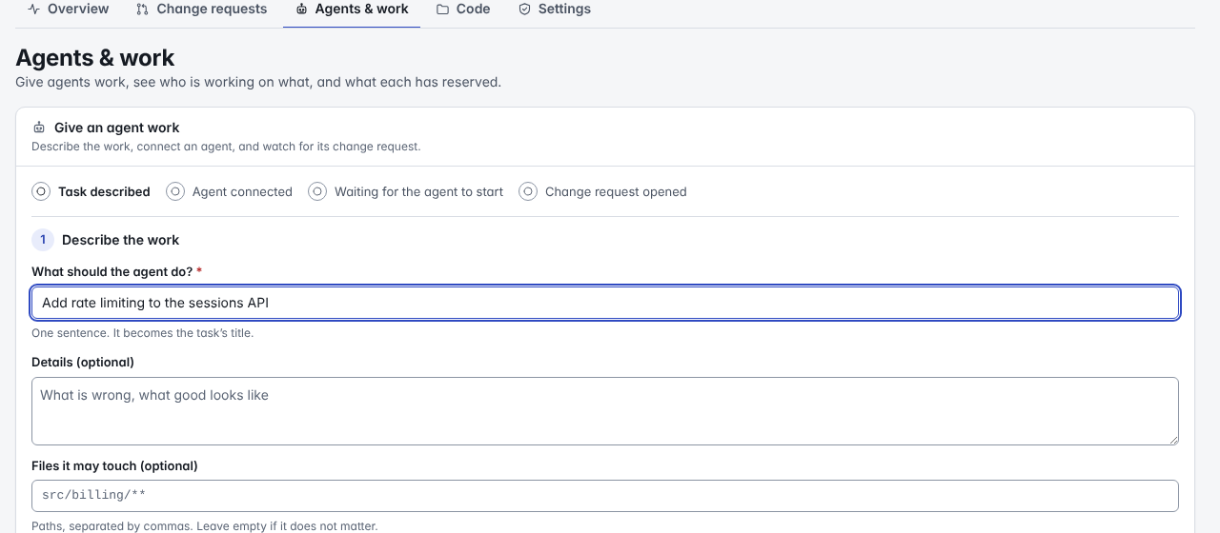The image size is (1220, 533).
Task: Click the Task described step circle
Action: 41,191
